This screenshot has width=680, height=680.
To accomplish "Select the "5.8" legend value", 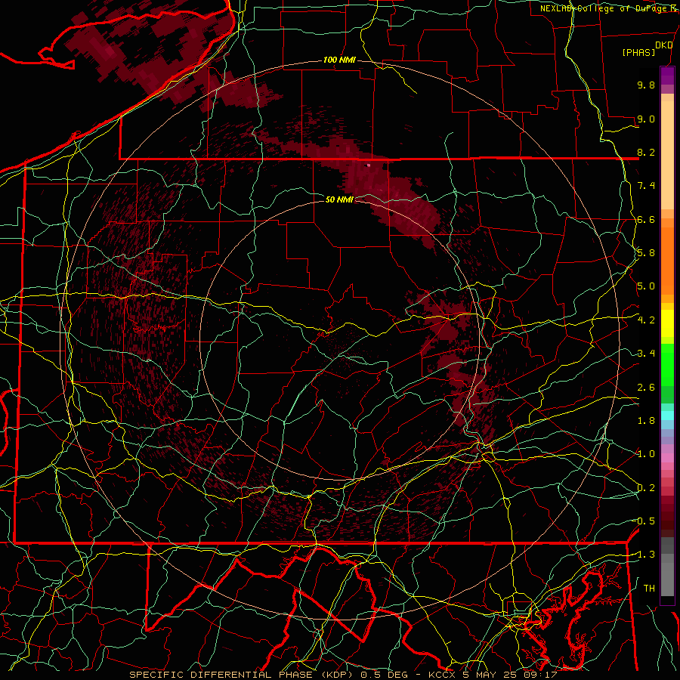I will pos(646,253).
